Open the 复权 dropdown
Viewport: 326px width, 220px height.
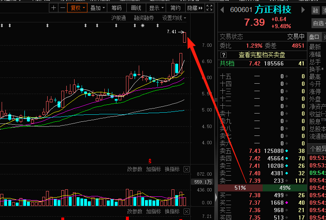(77, 8)
